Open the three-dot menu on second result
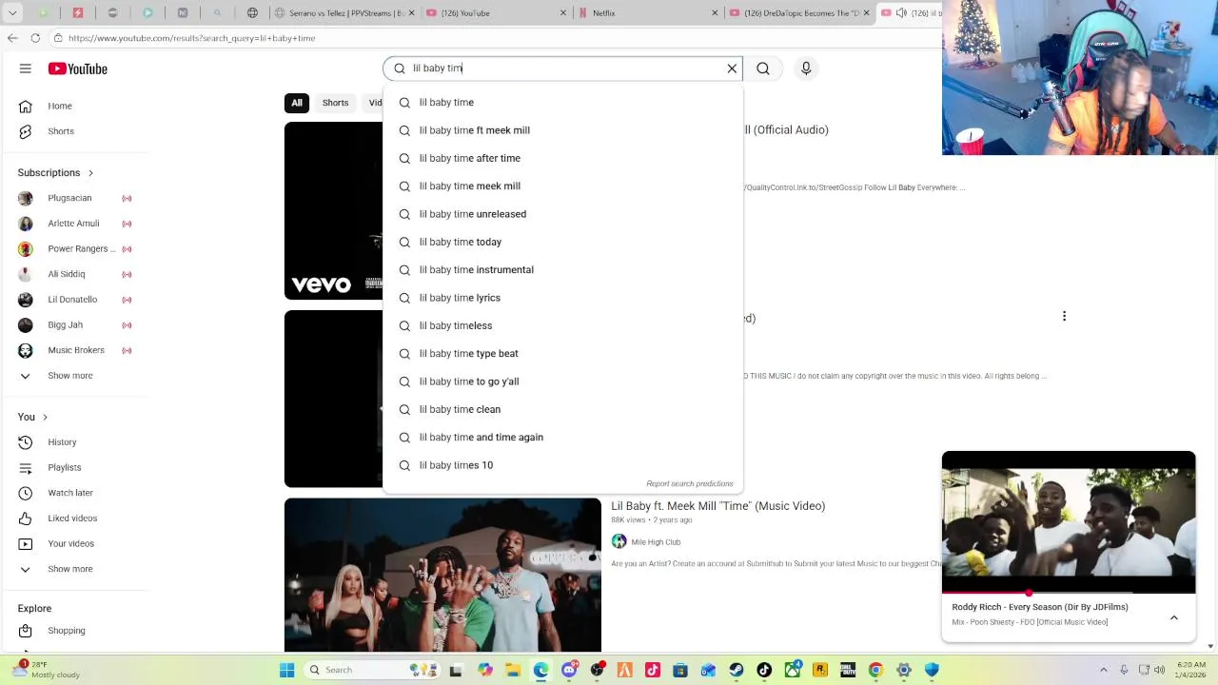This screenshot has height=685, width=1218. coord(1064,316)
